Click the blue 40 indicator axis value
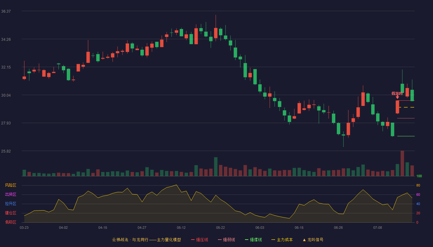The image size is (433, 247). coord(418,204)
